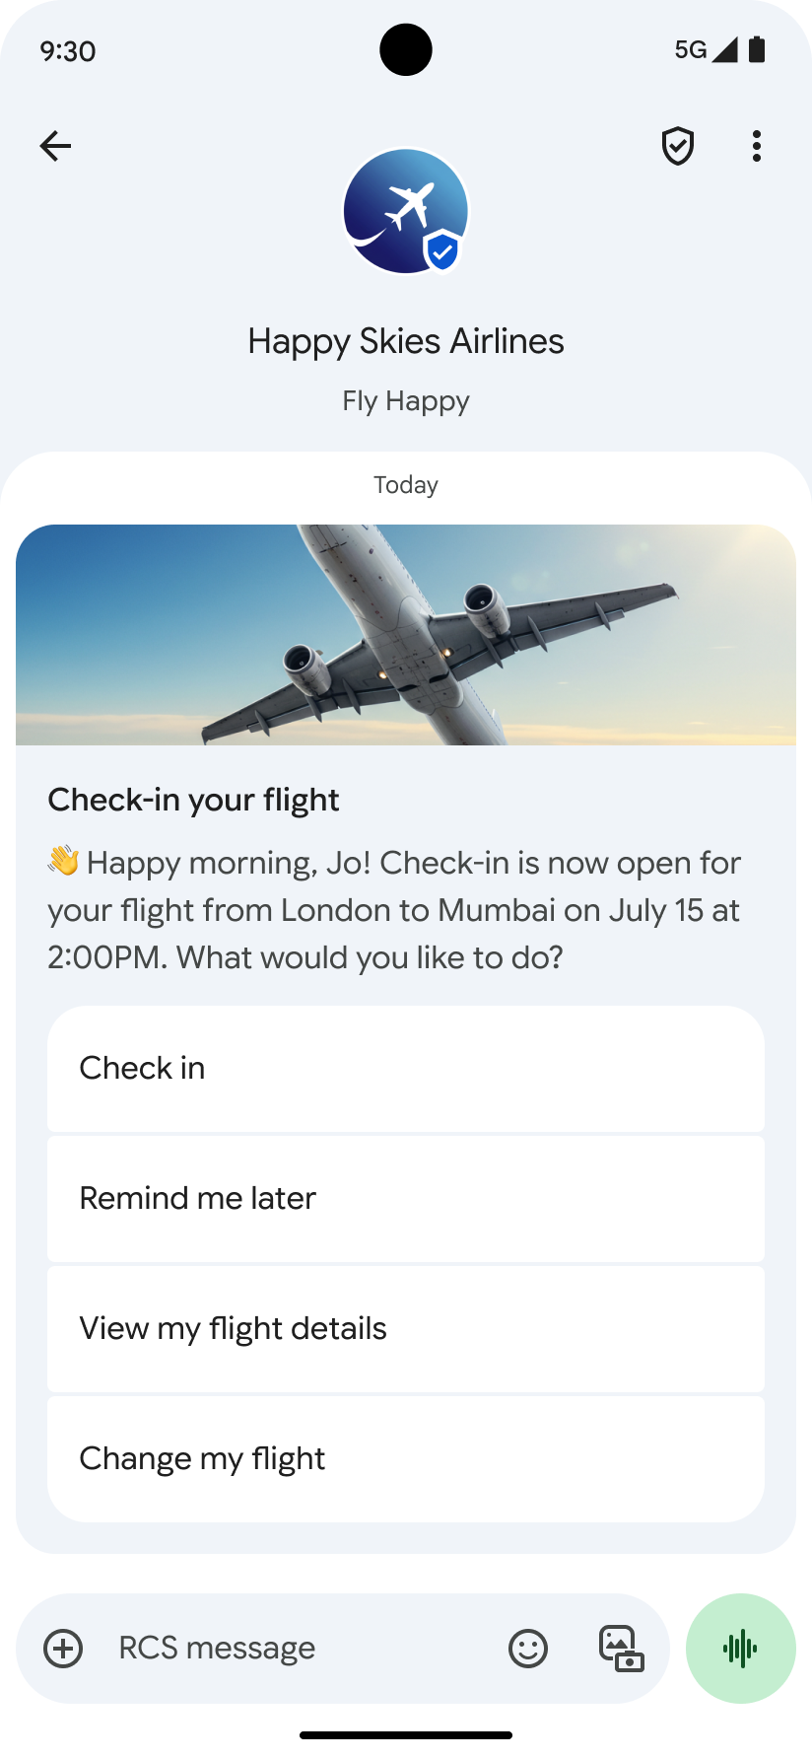The width and height of the screenshot is (812, 1759).
Task: Tap the Happy Skies Airlines avatar
Action: pyautogui.click(x=399, y=207)
